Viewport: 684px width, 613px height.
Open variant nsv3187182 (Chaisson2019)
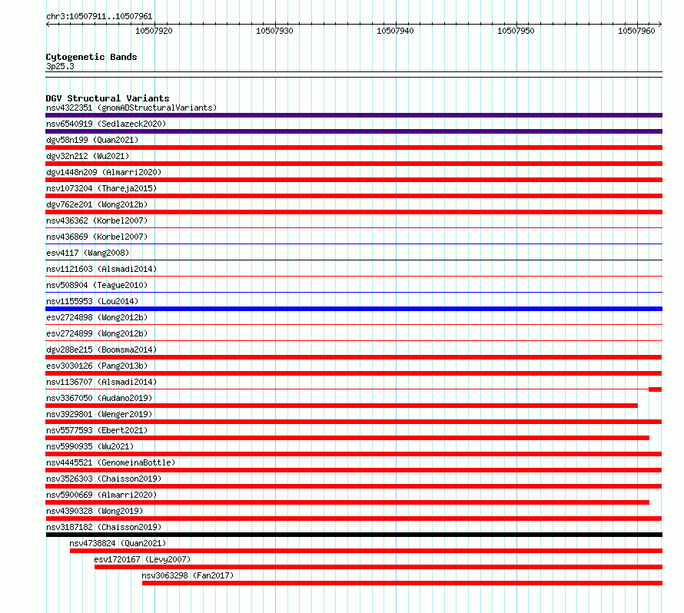tap(104, 527)
